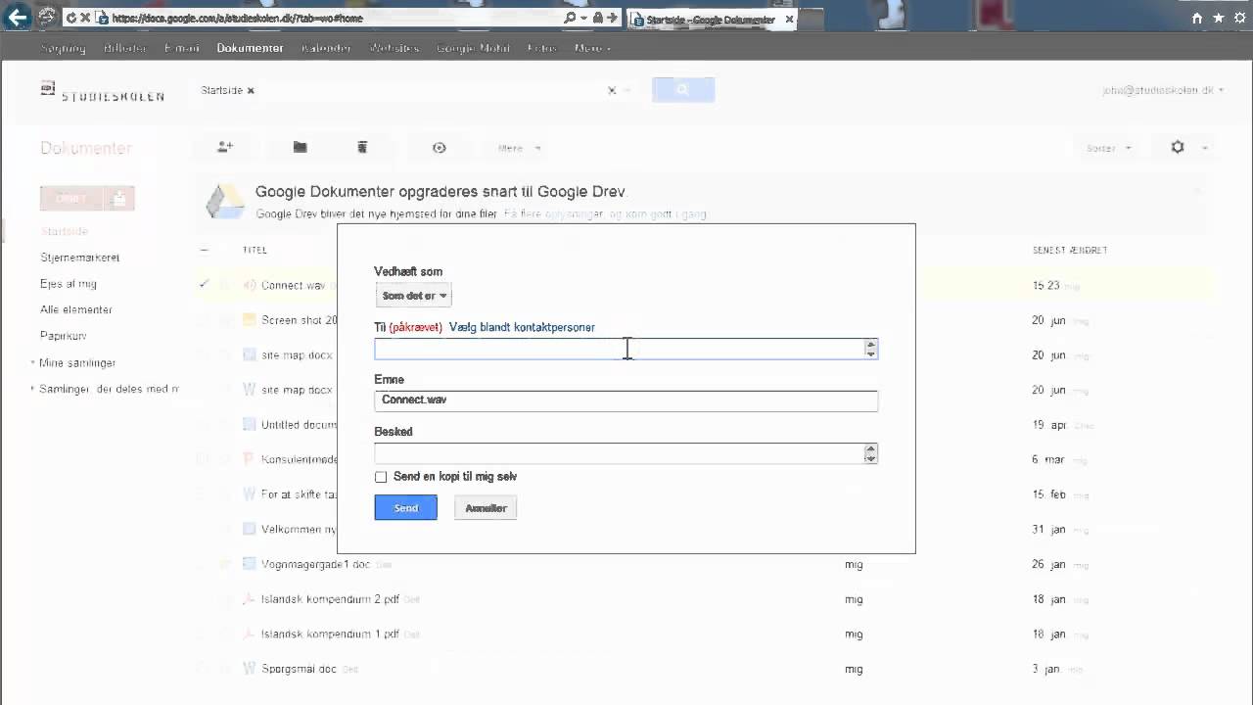Screen dimensions: 1253x705
Task: Open 'Spørgsmål doc' file
Action: [x=299, y=669]
